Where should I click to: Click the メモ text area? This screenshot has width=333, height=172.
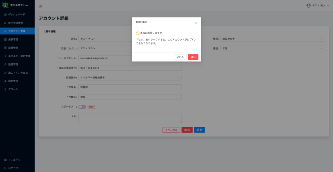click(x=130, y=118)
